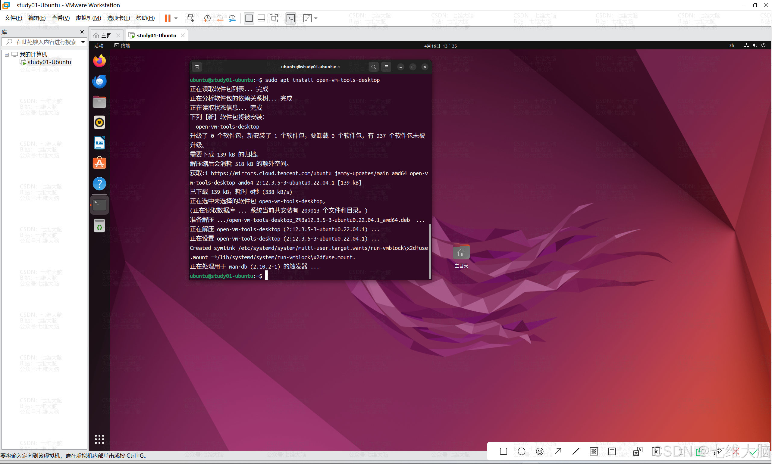Open the snapshot manager wrench-clock icon

click(x=232, y=18)
